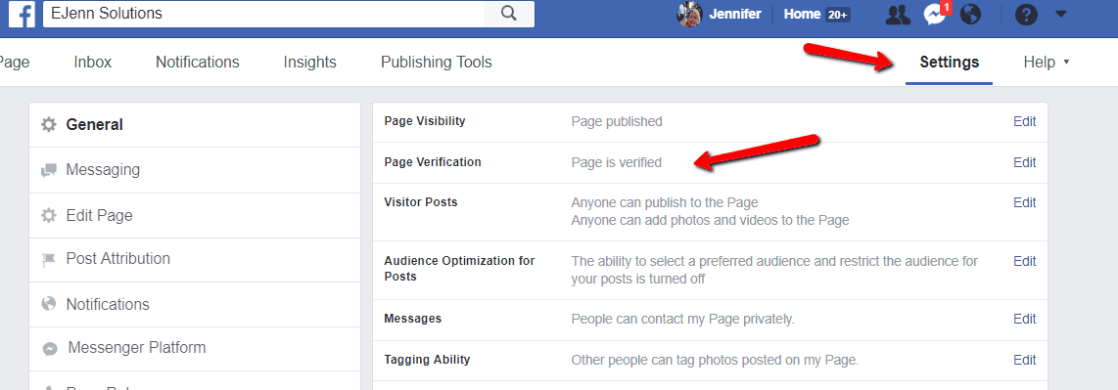Open friend requests icon
The height and width of the screenshot is (390, 1118).
pos(898,15)
